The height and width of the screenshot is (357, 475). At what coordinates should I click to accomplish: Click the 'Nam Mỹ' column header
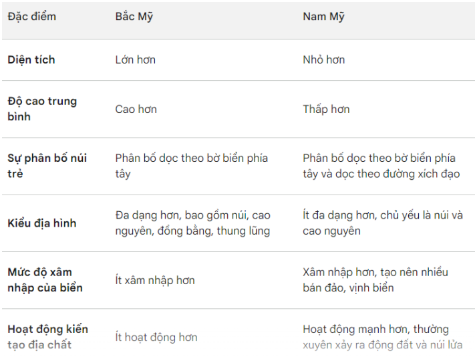pos(323,16)
